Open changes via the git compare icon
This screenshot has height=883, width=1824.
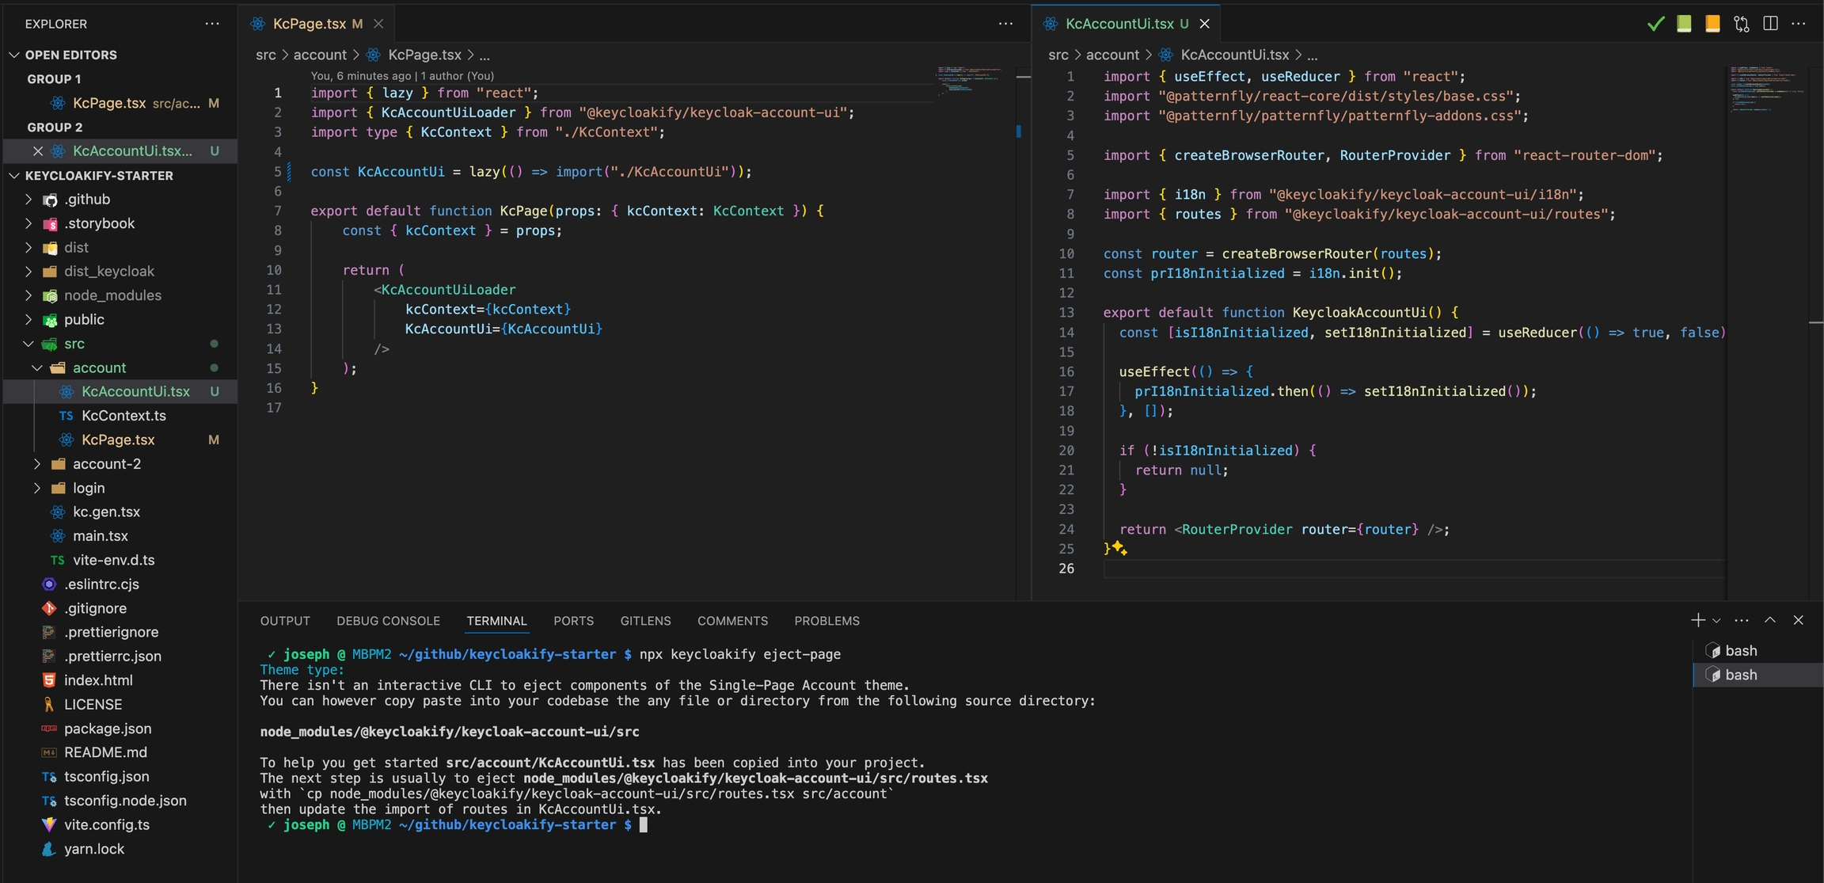[1742, 24]
